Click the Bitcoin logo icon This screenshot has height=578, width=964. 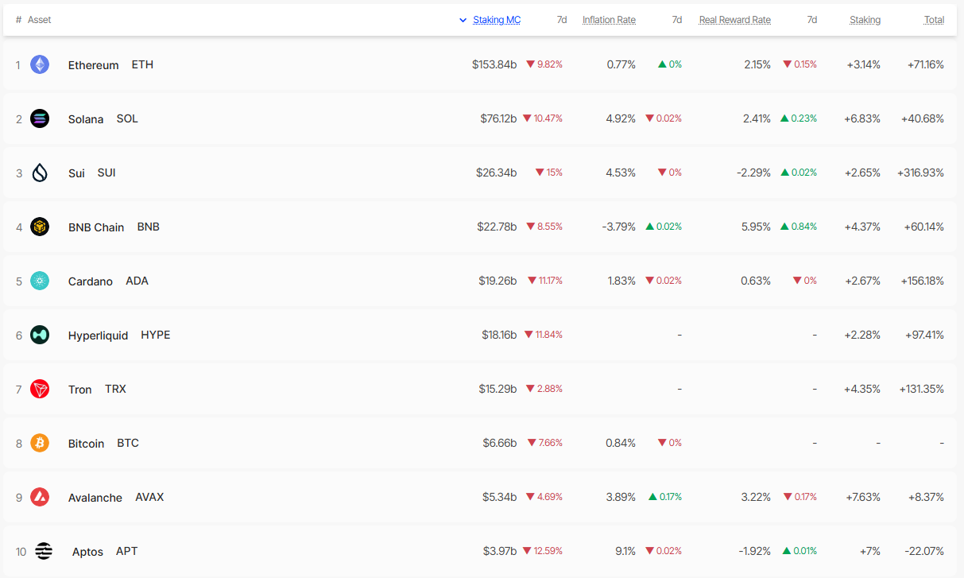click(40, 443)
